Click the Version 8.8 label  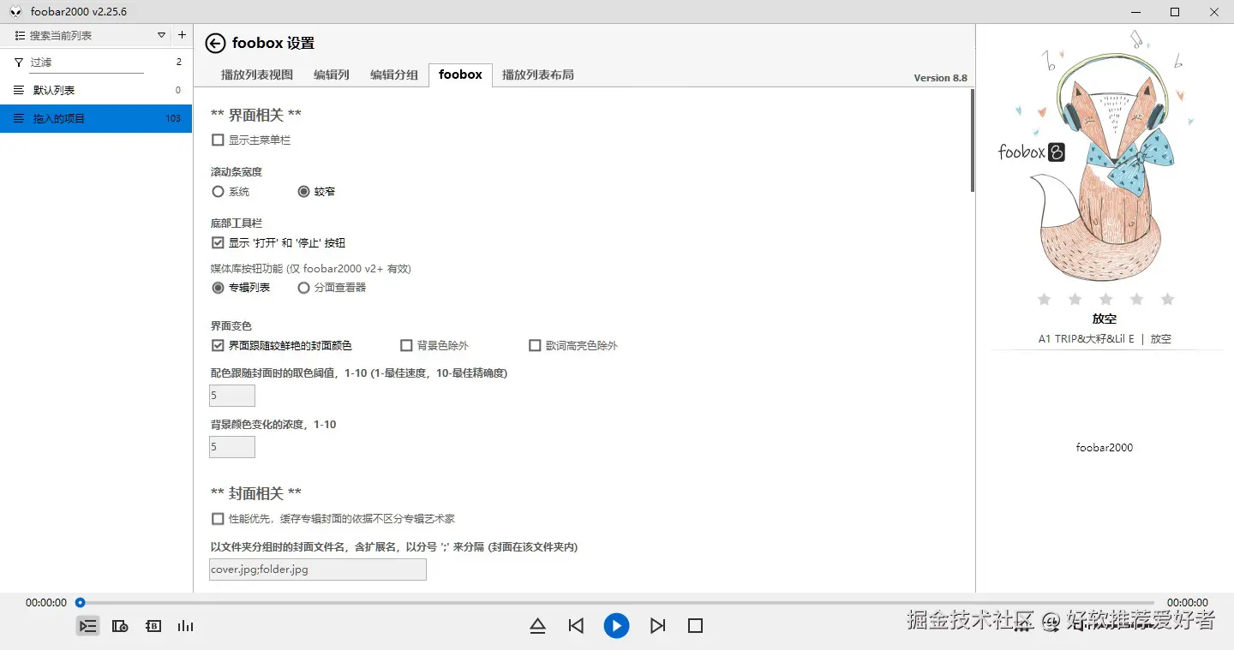pyautogui.click(x=940, y=78)
